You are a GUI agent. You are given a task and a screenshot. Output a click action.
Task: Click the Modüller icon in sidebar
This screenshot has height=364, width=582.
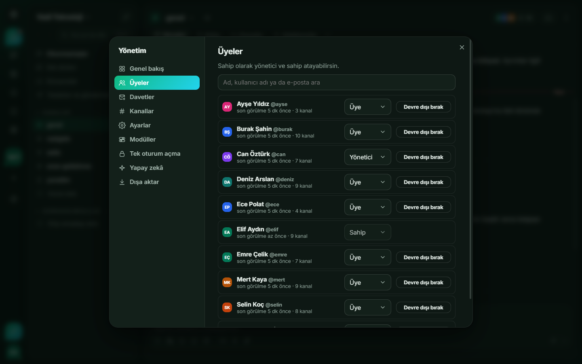[x=122, y=140]
